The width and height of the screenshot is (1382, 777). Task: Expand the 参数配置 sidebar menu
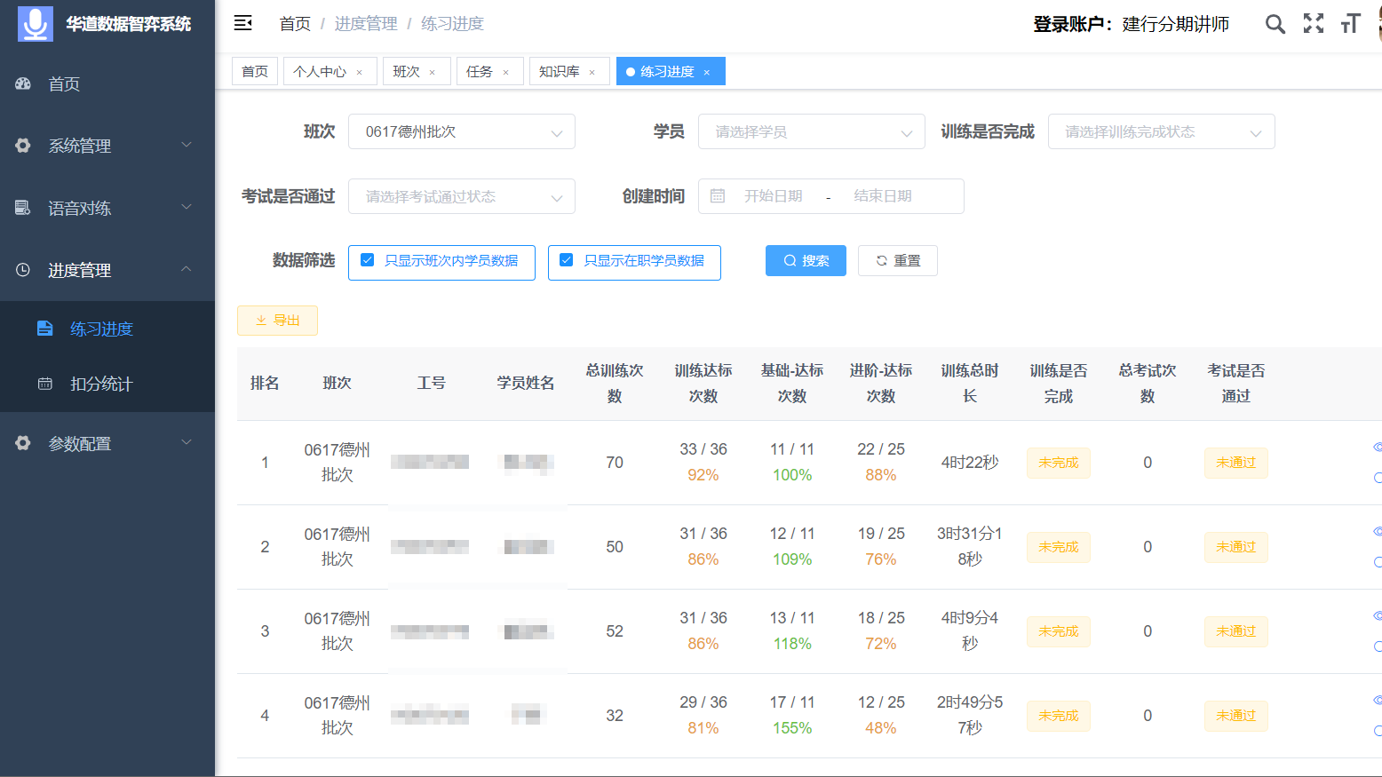(107, 443)
